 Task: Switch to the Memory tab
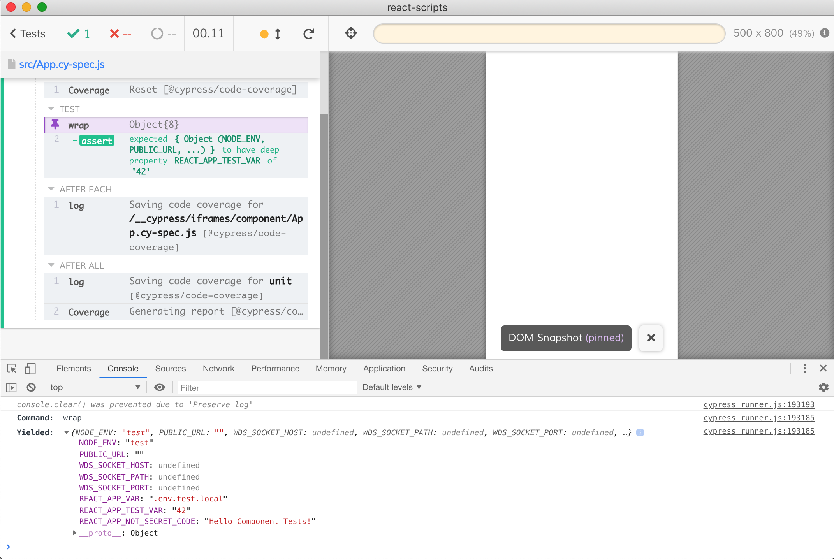[331, 369]
